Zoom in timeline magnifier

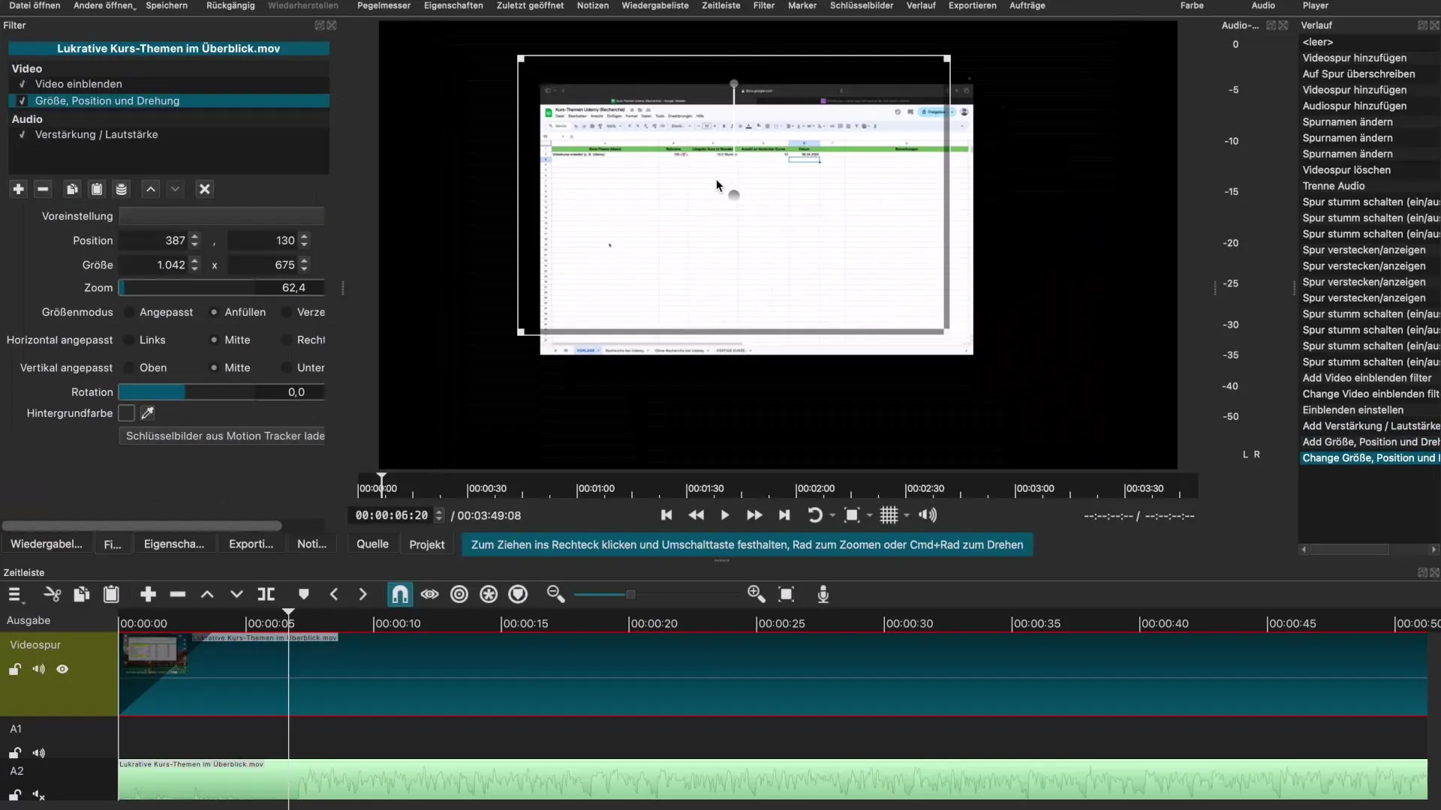pos(757,595)
